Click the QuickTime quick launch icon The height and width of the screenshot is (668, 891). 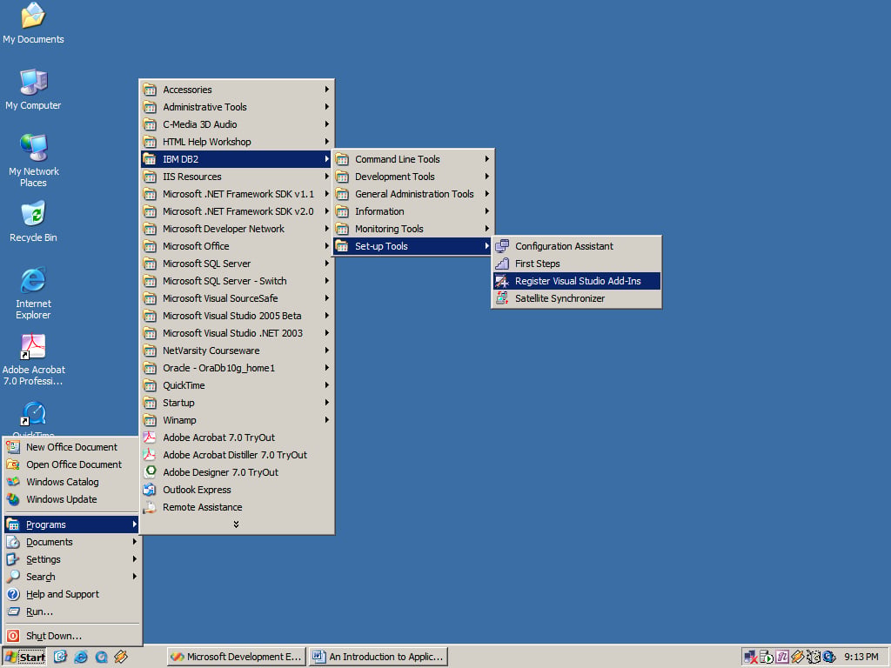tap(101, 657)
